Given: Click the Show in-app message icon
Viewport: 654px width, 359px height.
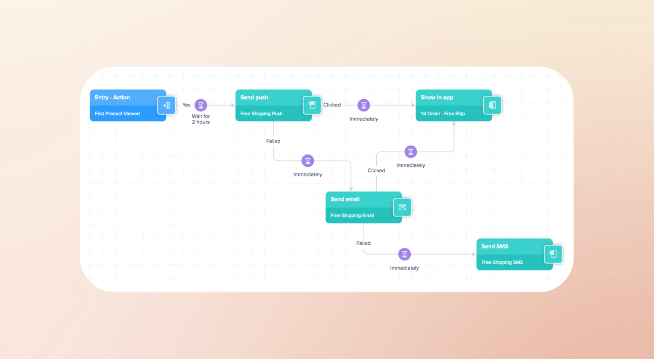Looking at the screenshot, I should (492, 105).
